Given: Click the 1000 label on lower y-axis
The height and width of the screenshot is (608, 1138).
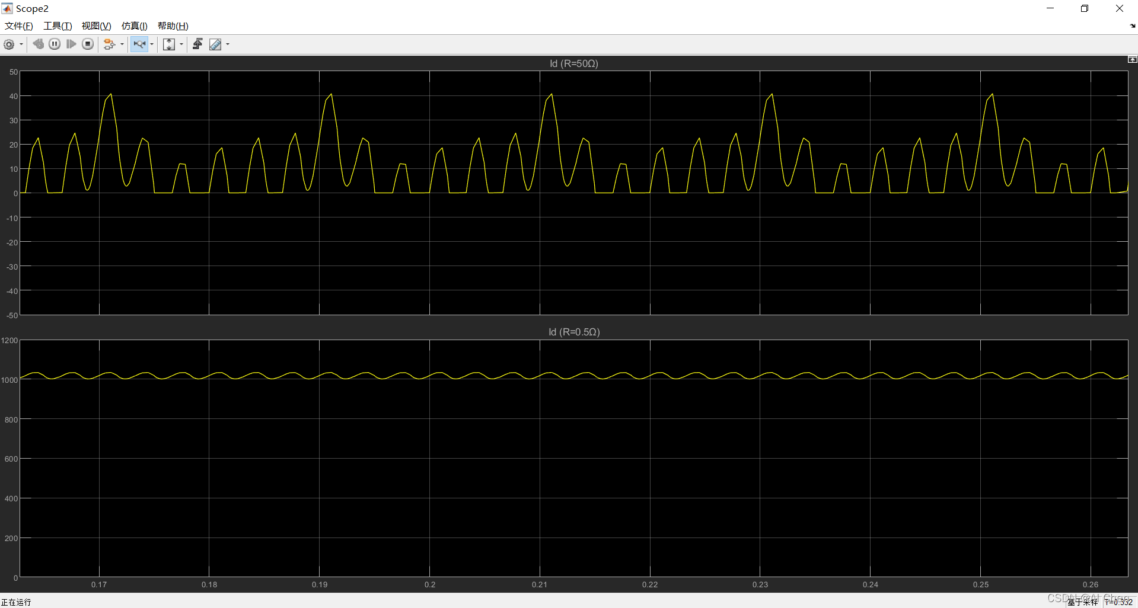Looking at the screenshot, I should (9, 380).
